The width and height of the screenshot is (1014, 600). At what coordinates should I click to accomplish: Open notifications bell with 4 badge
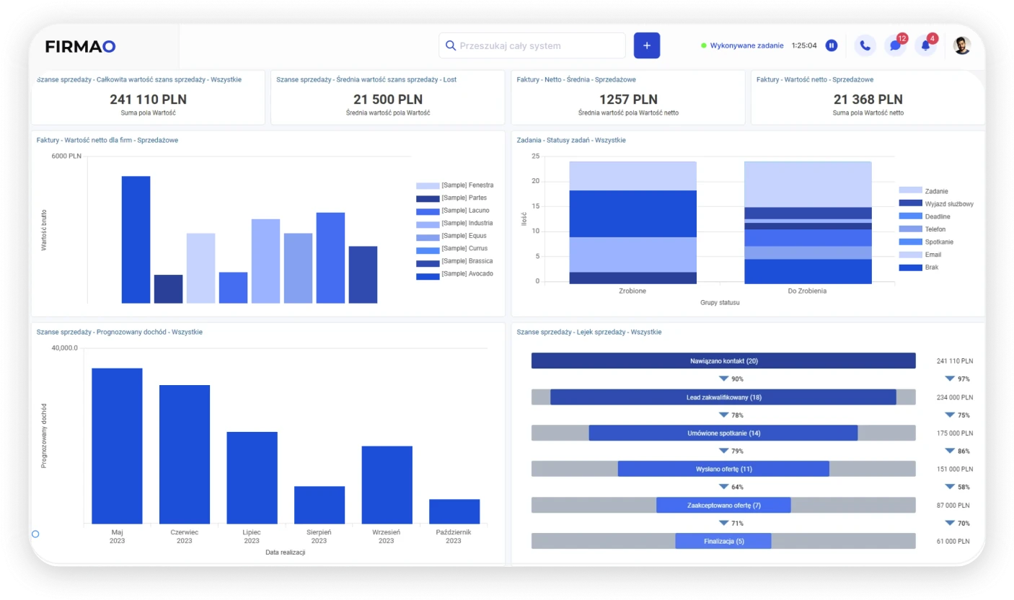tap(925, 45)
